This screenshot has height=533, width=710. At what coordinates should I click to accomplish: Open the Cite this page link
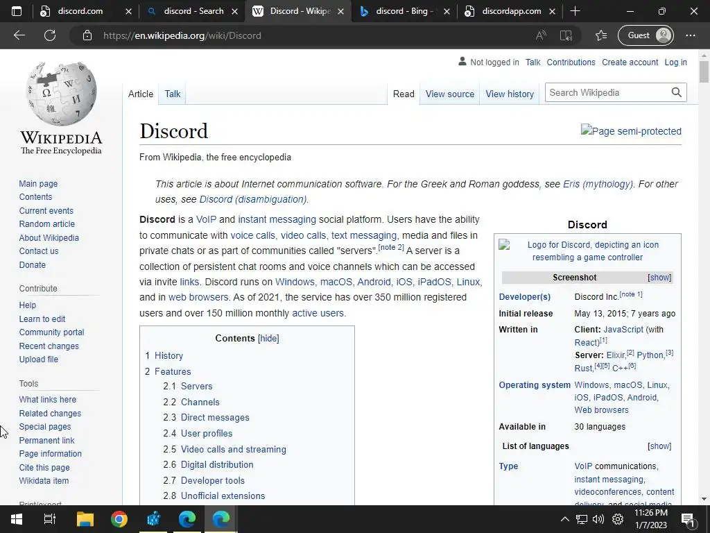[44, 467]
